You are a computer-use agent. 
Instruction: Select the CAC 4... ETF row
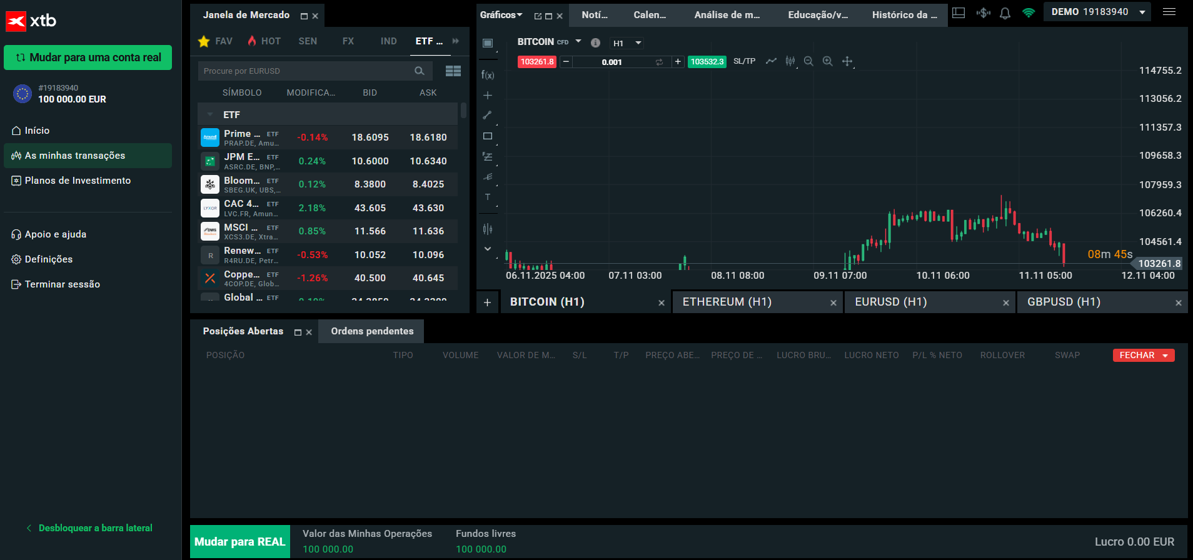[329, 208]
